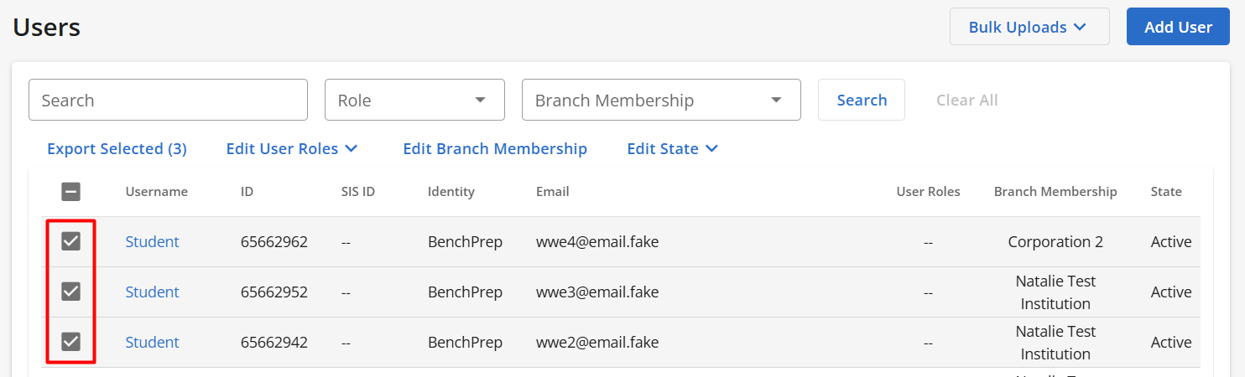Open Student link for ID 65662962
This screenshot has width=1245, height=377.
click(x=152, y=242)
